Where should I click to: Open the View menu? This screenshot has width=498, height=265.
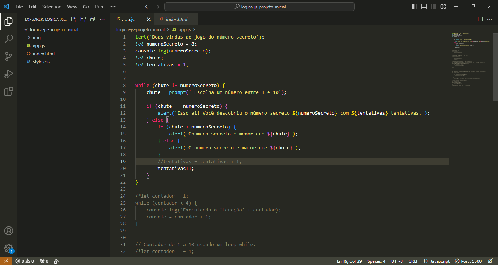[x=72, y=7]
